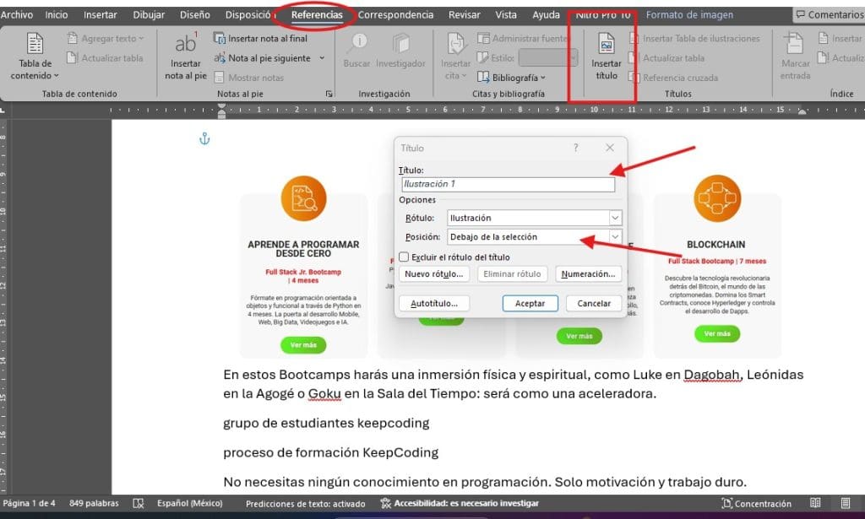This screenshot has width=865, height=519.
Task: Click the Nuevo rótulo... button
Action: pyautogui.click(x=434, y=274)
